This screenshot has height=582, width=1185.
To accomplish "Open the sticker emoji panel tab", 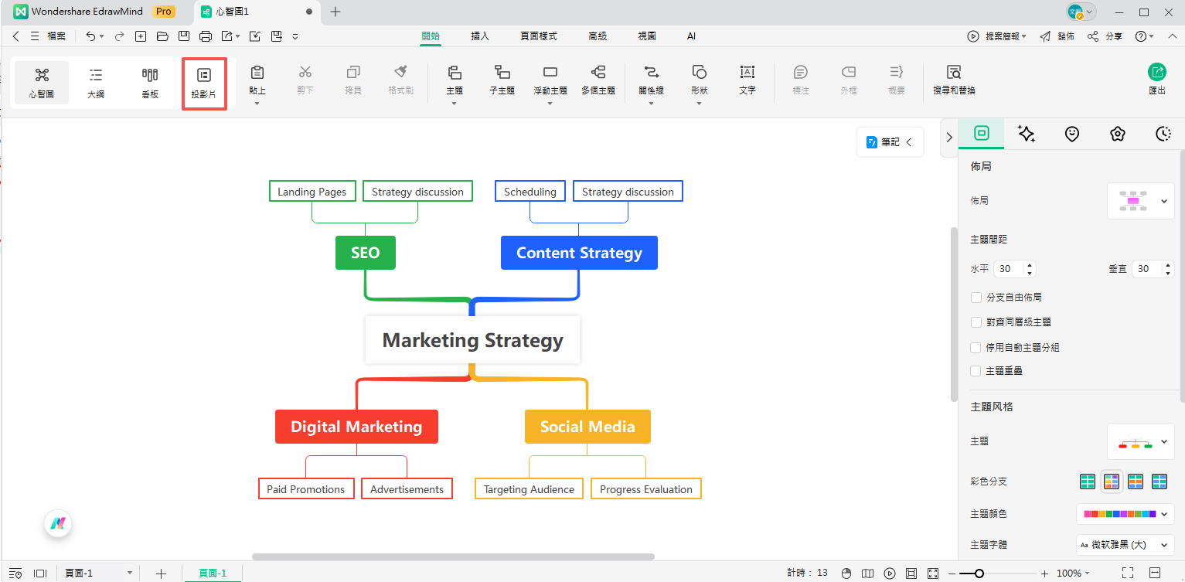I will pos(1071,134).
